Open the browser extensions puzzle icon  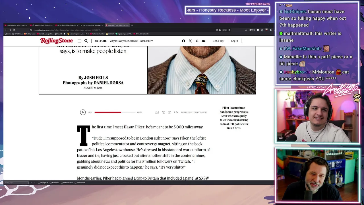[x=262, y=30]
